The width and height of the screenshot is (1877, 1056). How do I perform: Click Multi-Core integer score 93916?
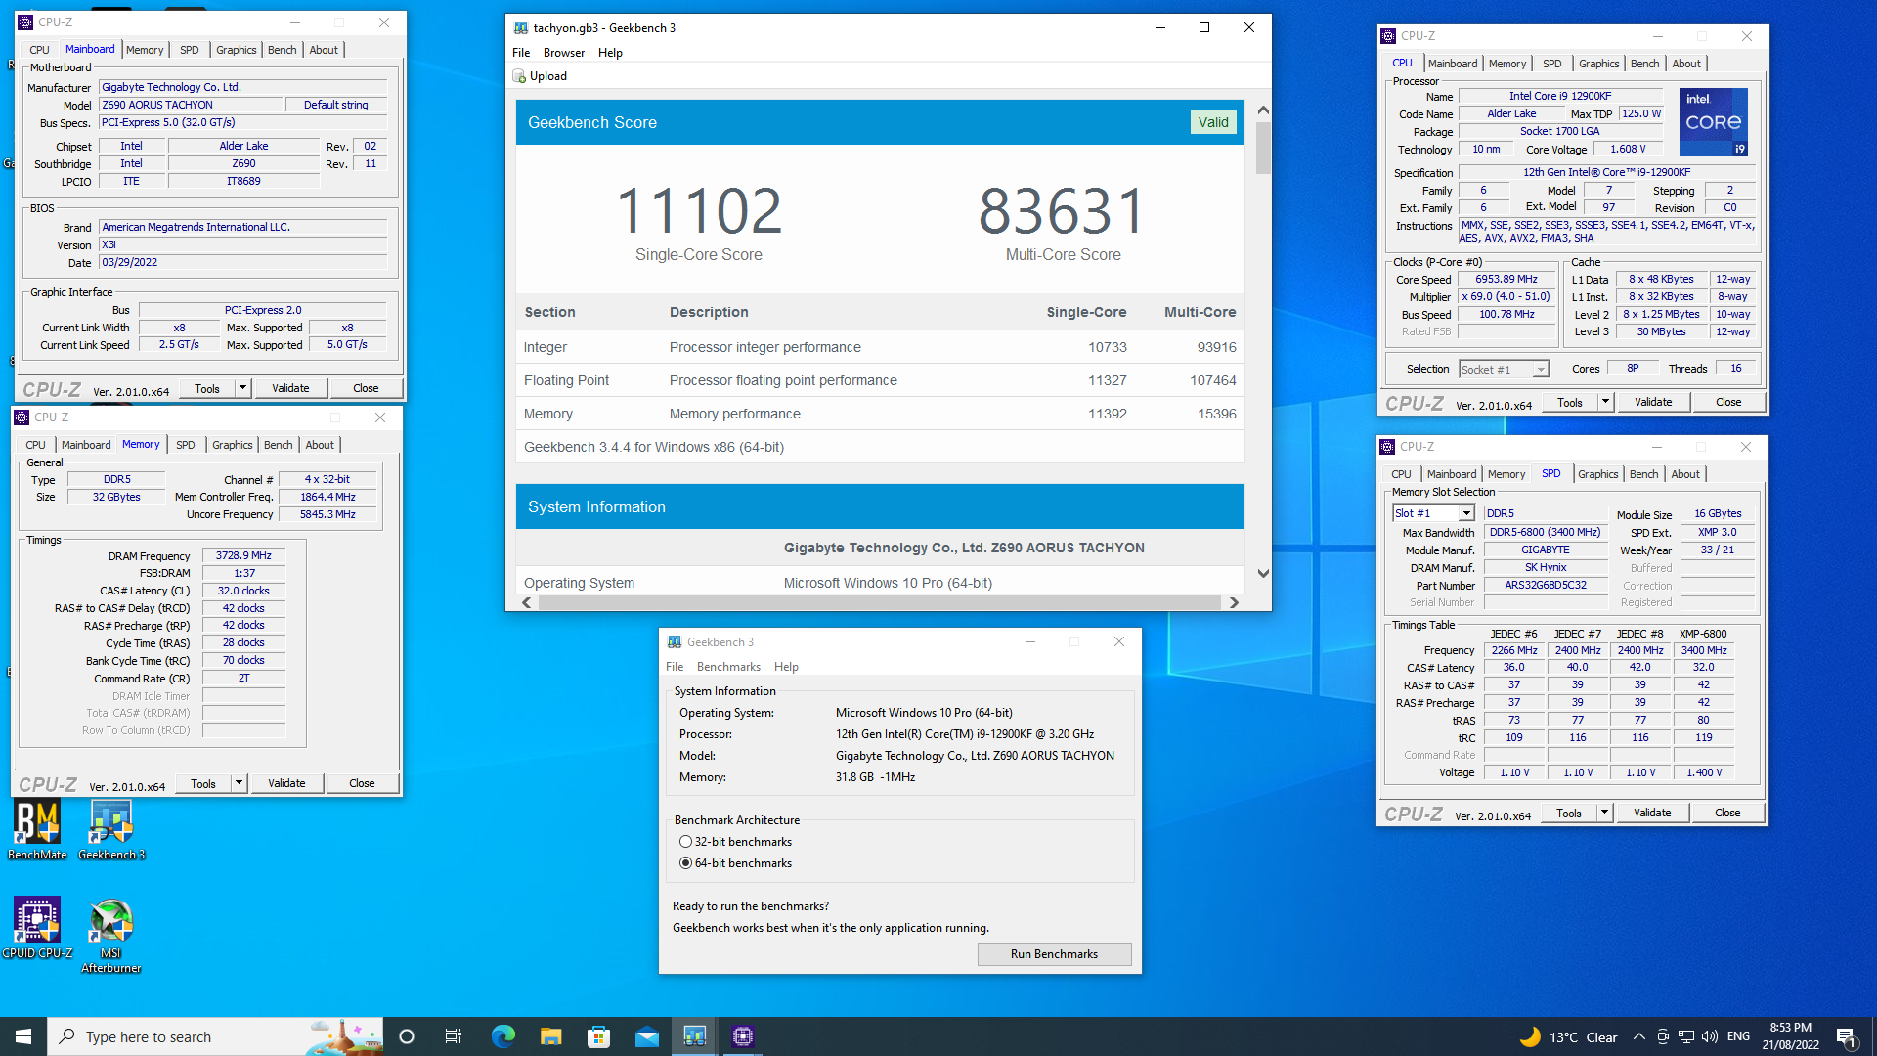tap(1216, 347)
